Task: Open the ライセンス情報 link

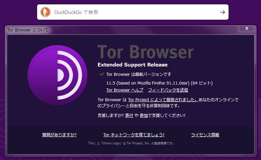Action: pos(205,135)
